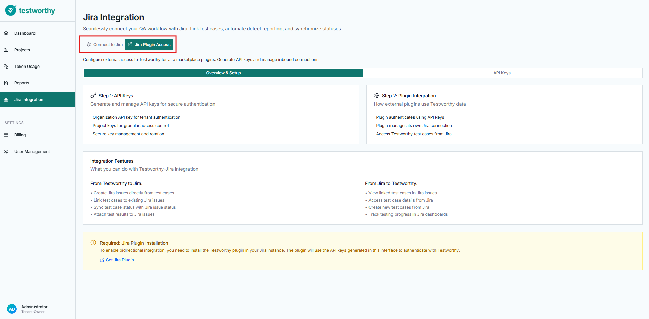This screenshot has width=649, height=319.
Task: Click "View linked test cases in Jira issues"
Action: (x=403, y=193)
